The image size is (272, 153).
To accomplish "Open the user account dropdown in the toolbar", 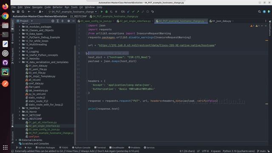I will (41, 11).
